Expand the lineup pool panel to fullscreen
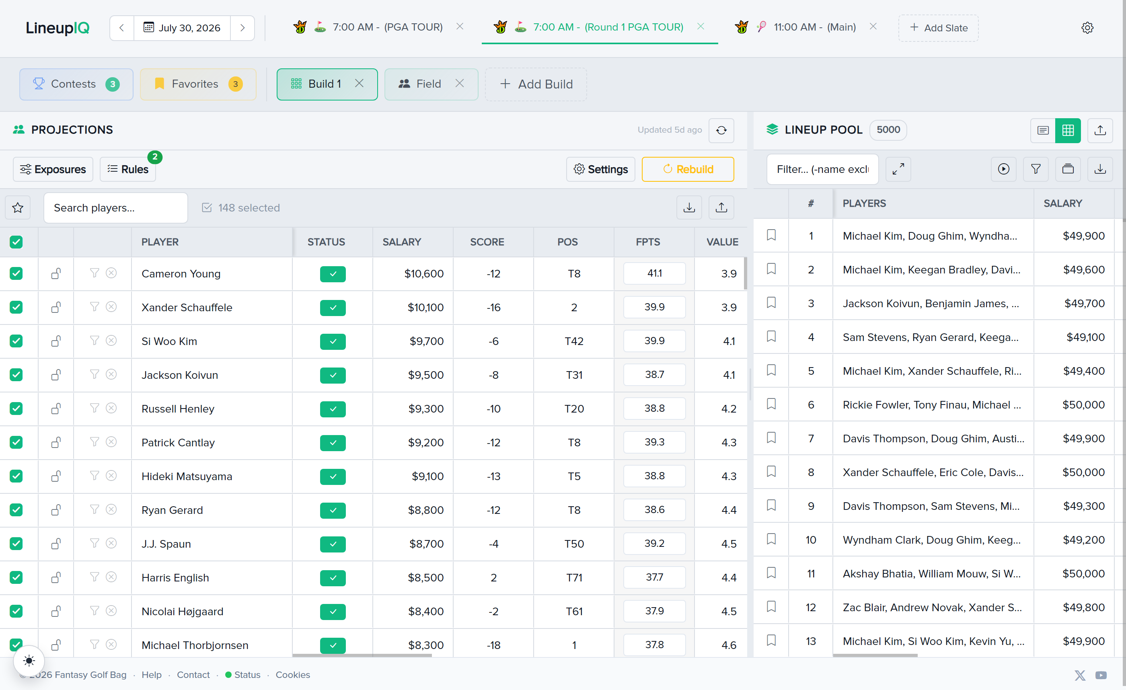This screenshot has height=690, width=1126. point(898,169)
